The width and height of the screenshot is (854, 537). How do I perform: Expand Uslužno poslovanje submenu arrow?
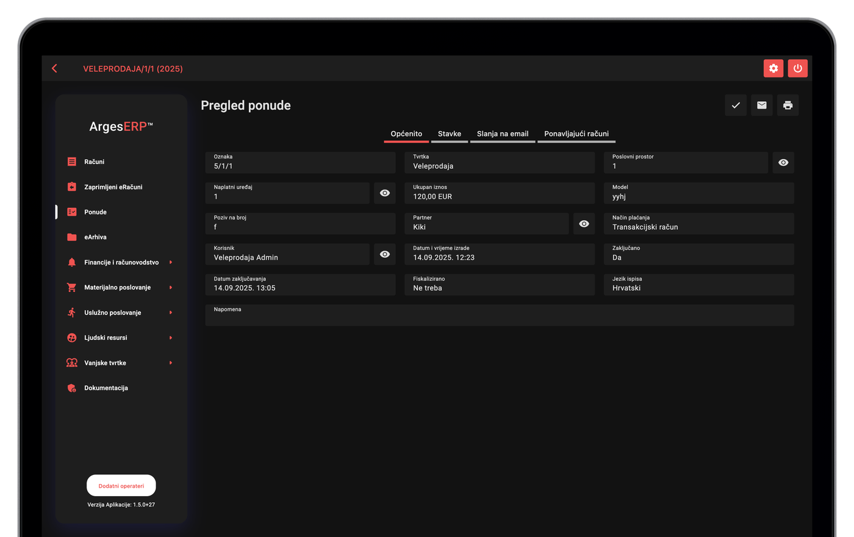pos(171,312)
